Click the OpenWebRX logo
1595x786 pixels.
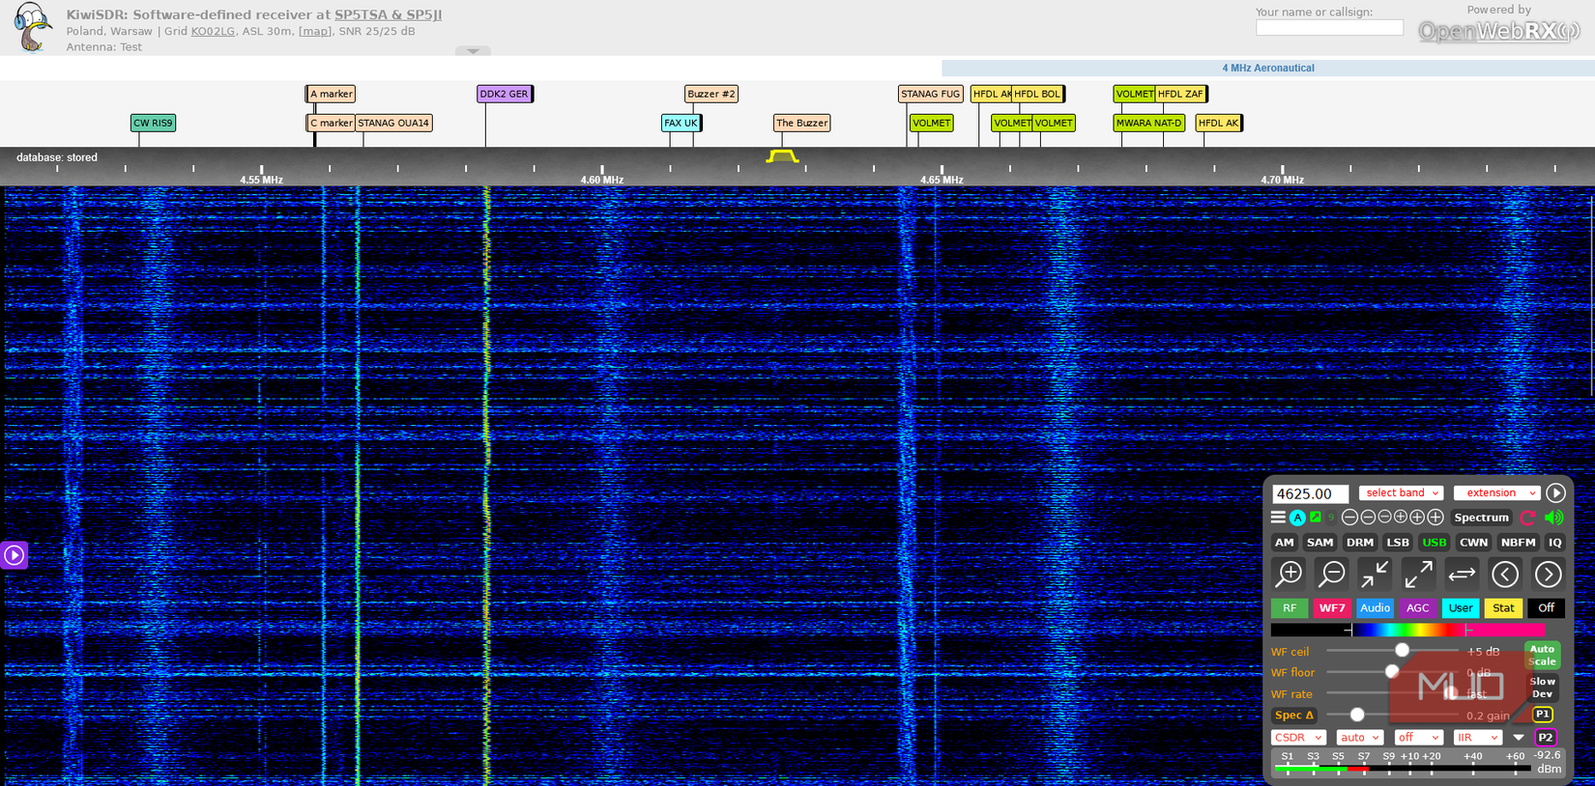(x=1498, y=31)
